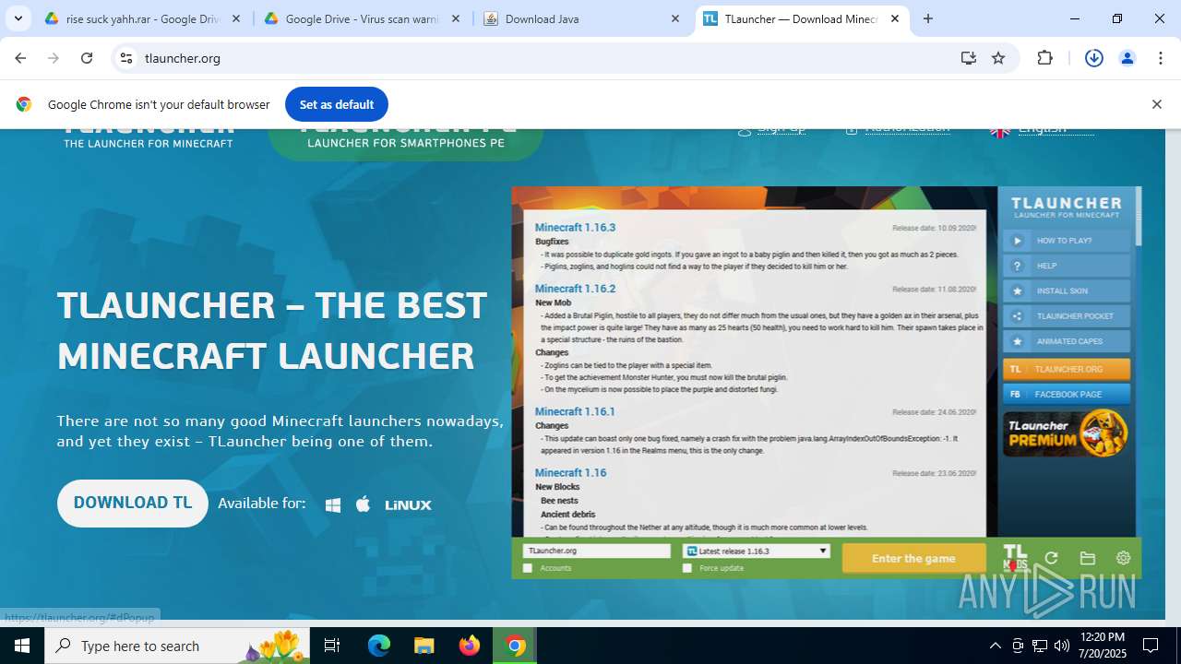The width and height of the screenshot is (1181, 664).
Task: Open Task View on the taskbar
Action: point(332,646)
